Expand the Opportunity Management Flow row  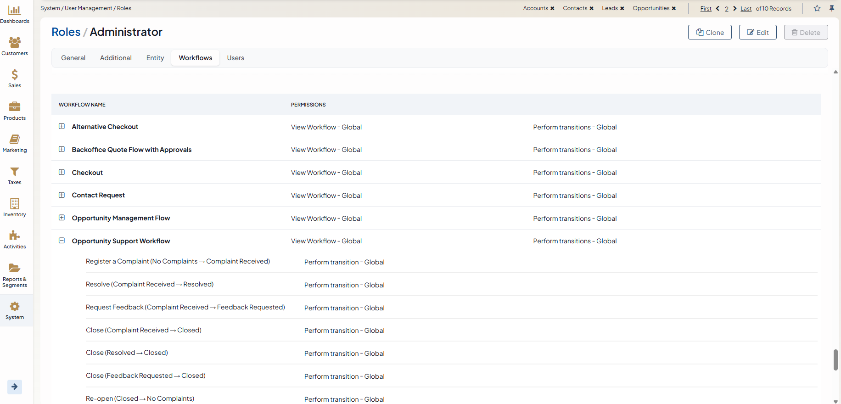[x=62, y=218]
